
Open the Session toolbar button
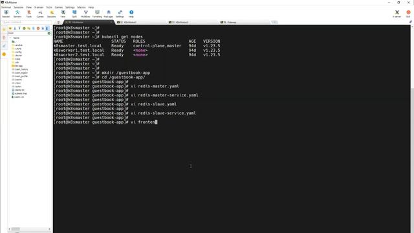point(6,14)
